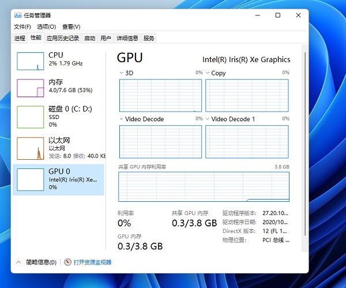Open the Video Decode graph dropdown
Image resolution: width=346 pixels, height=288 pixels.
click(121, 119)
